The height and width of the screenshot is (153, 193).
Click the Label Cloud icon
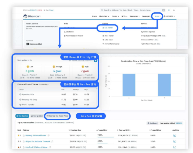click(103, 40)
